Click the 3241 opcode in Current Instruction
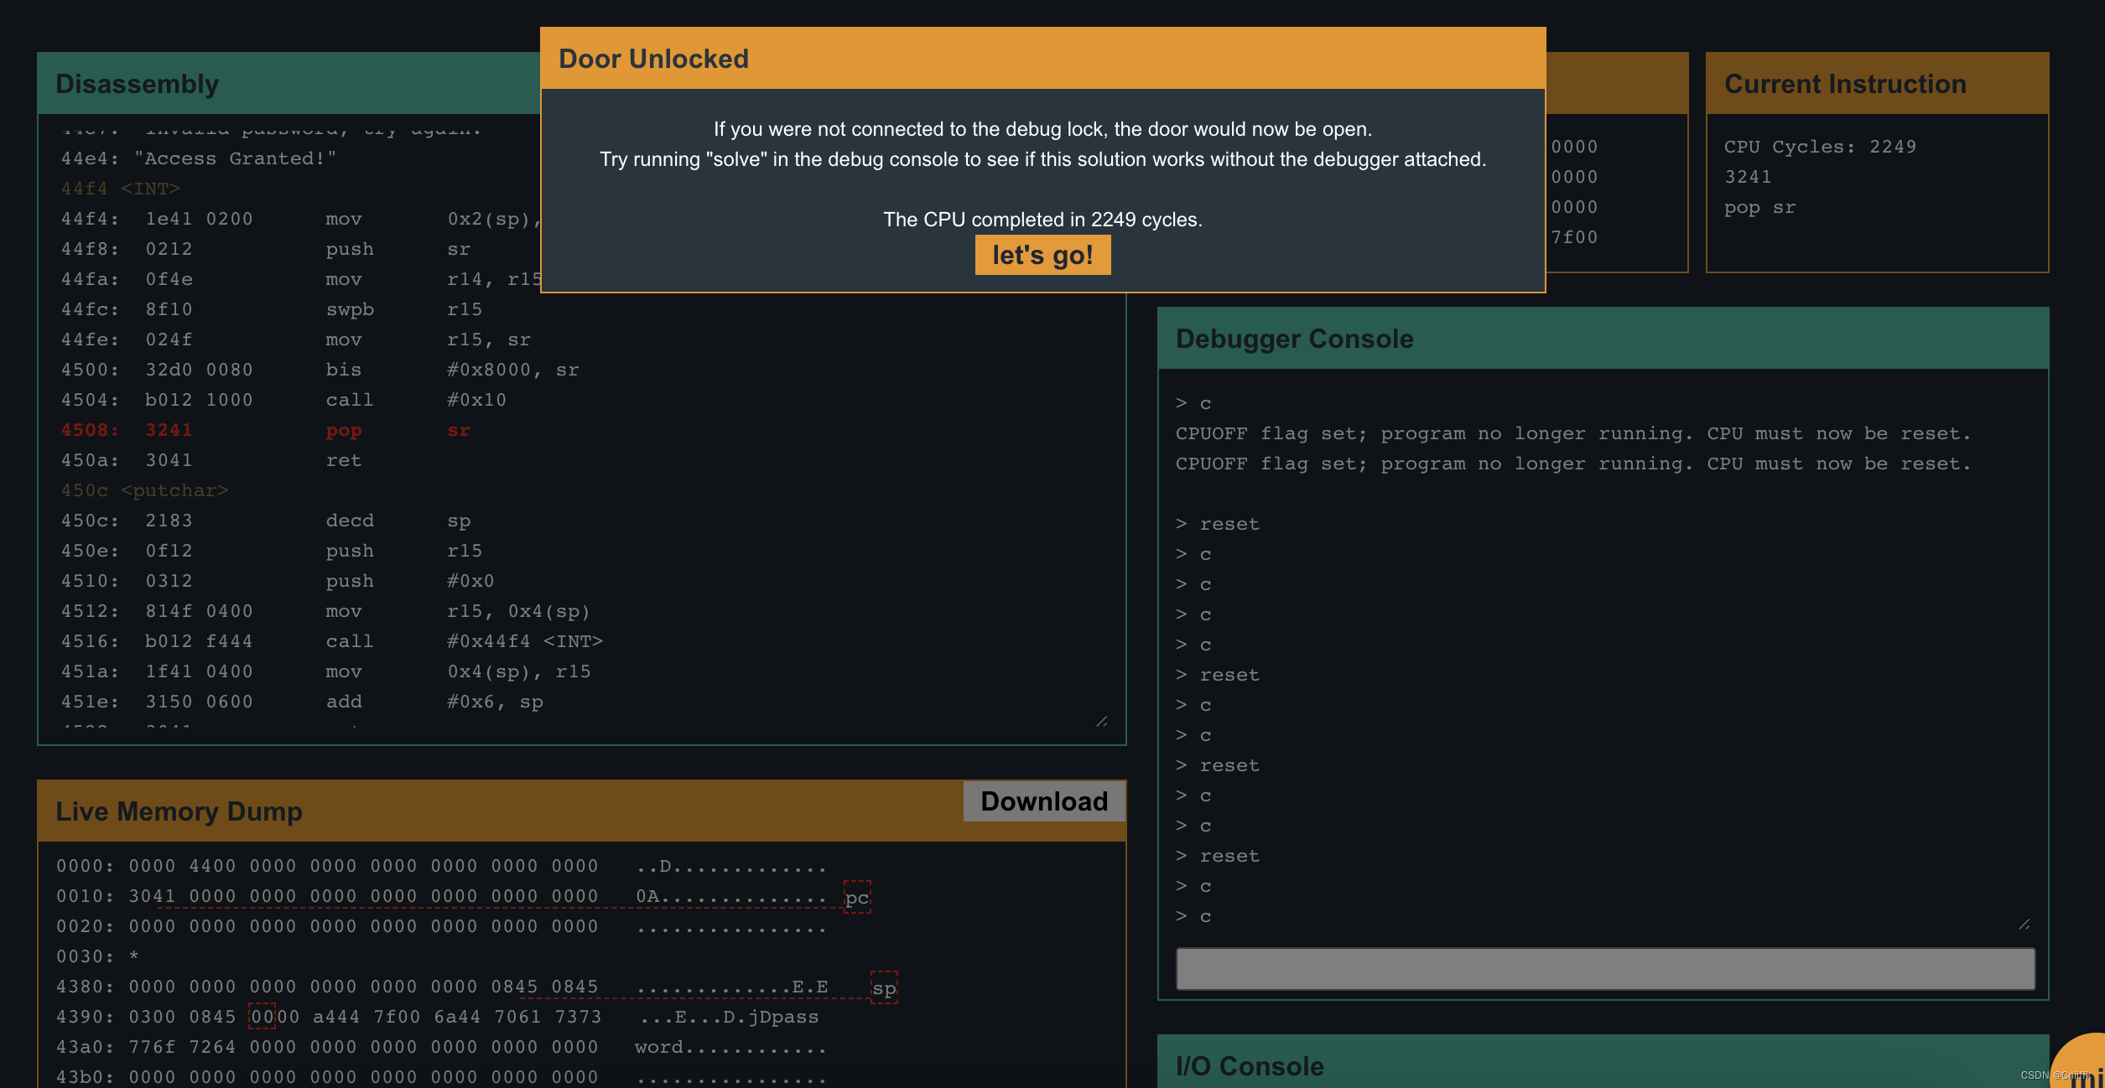The height and width of the screenshot is (1088, 2105). [x=1748, y=177]
